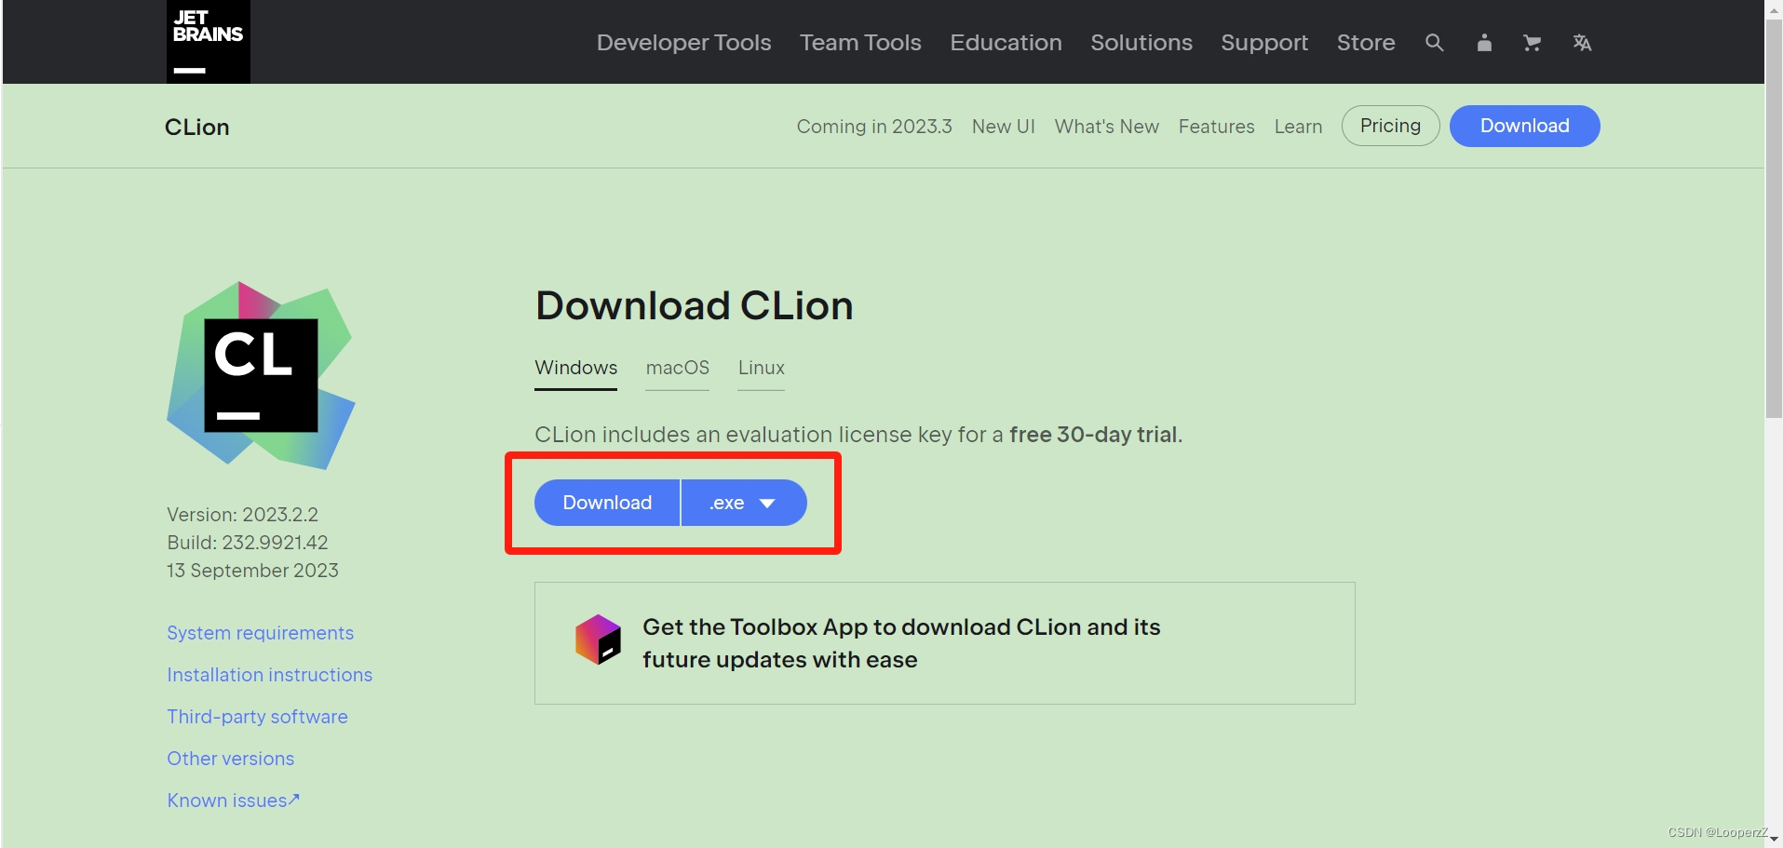Screen dimensions: 1783x848
Task: Open the .exe installer format dropdown
Action: [x=742, y=503]
